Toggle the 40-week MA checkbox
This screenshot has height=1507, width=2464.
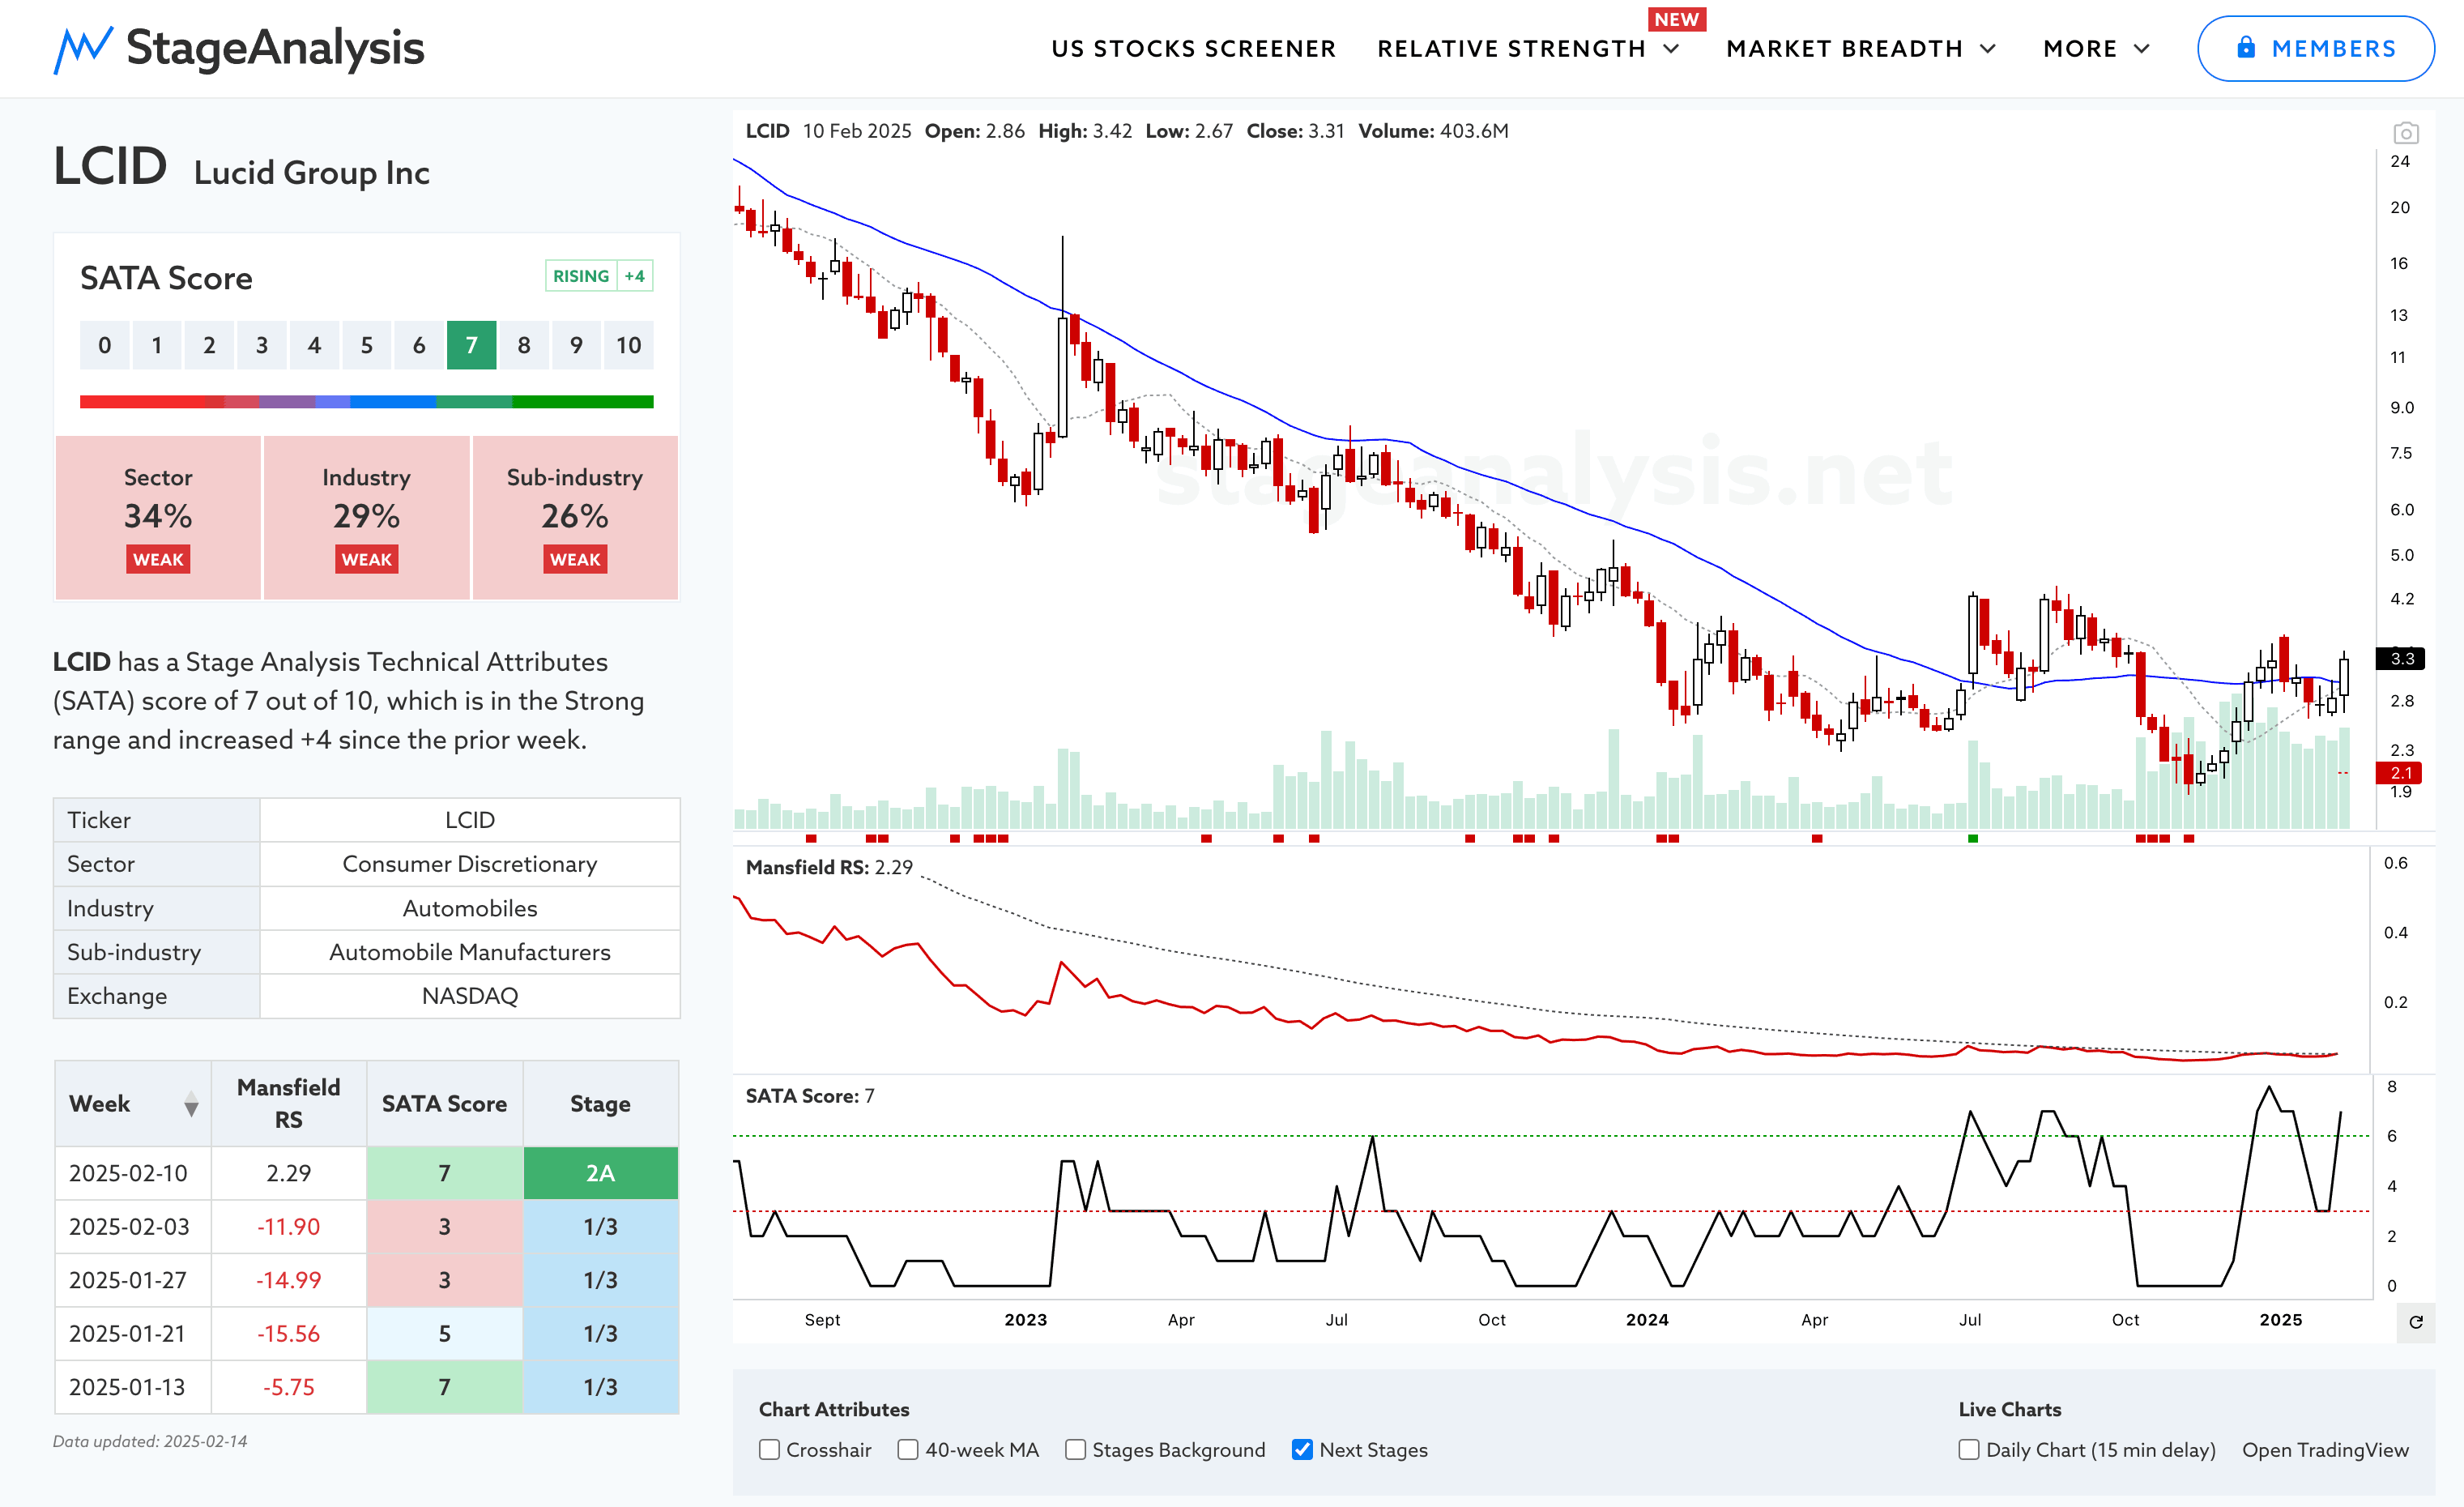908,1450
